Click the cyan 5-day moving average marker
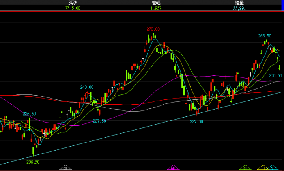 click(272, 168)
